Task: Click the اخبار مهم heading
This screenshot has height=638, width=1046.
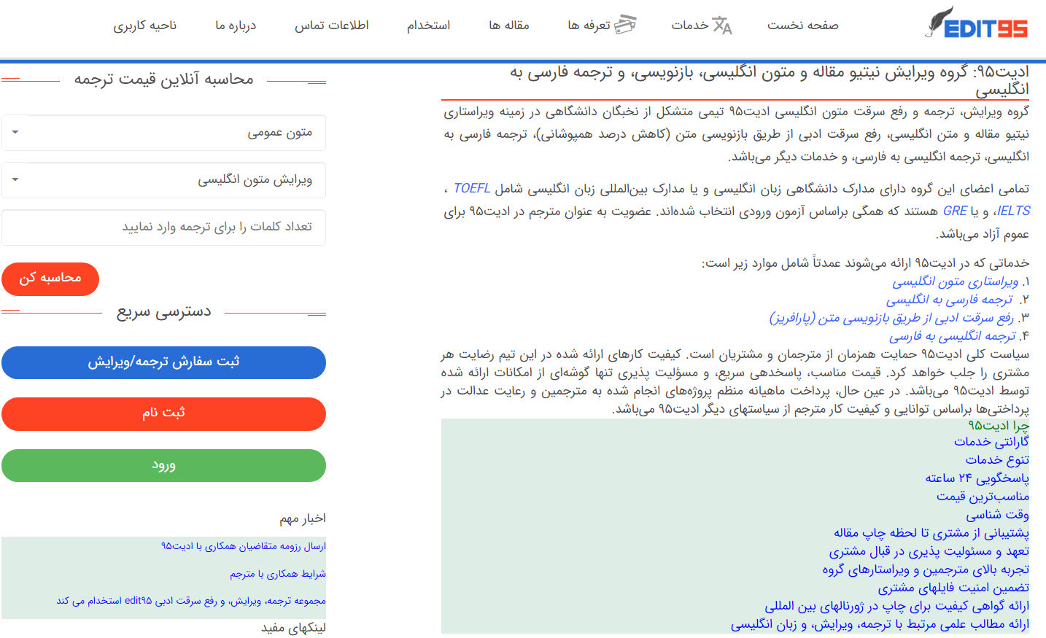Action: click(x=303, y=518)
